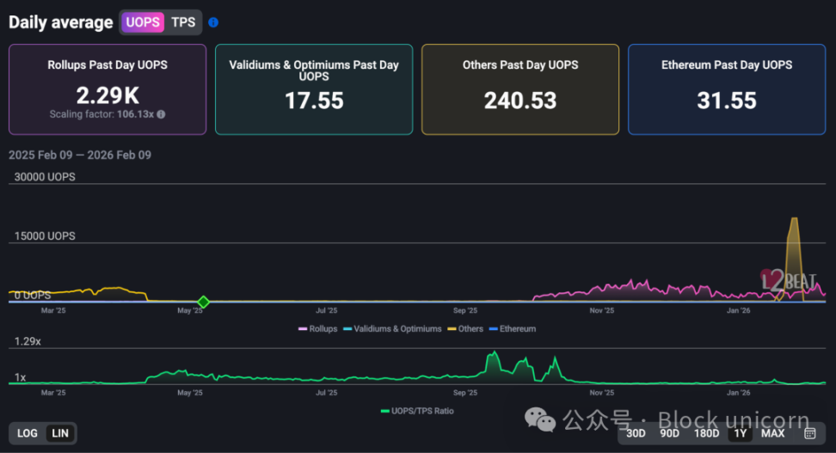Select the 30D time range
836x453 pixels.
[636, 433]
